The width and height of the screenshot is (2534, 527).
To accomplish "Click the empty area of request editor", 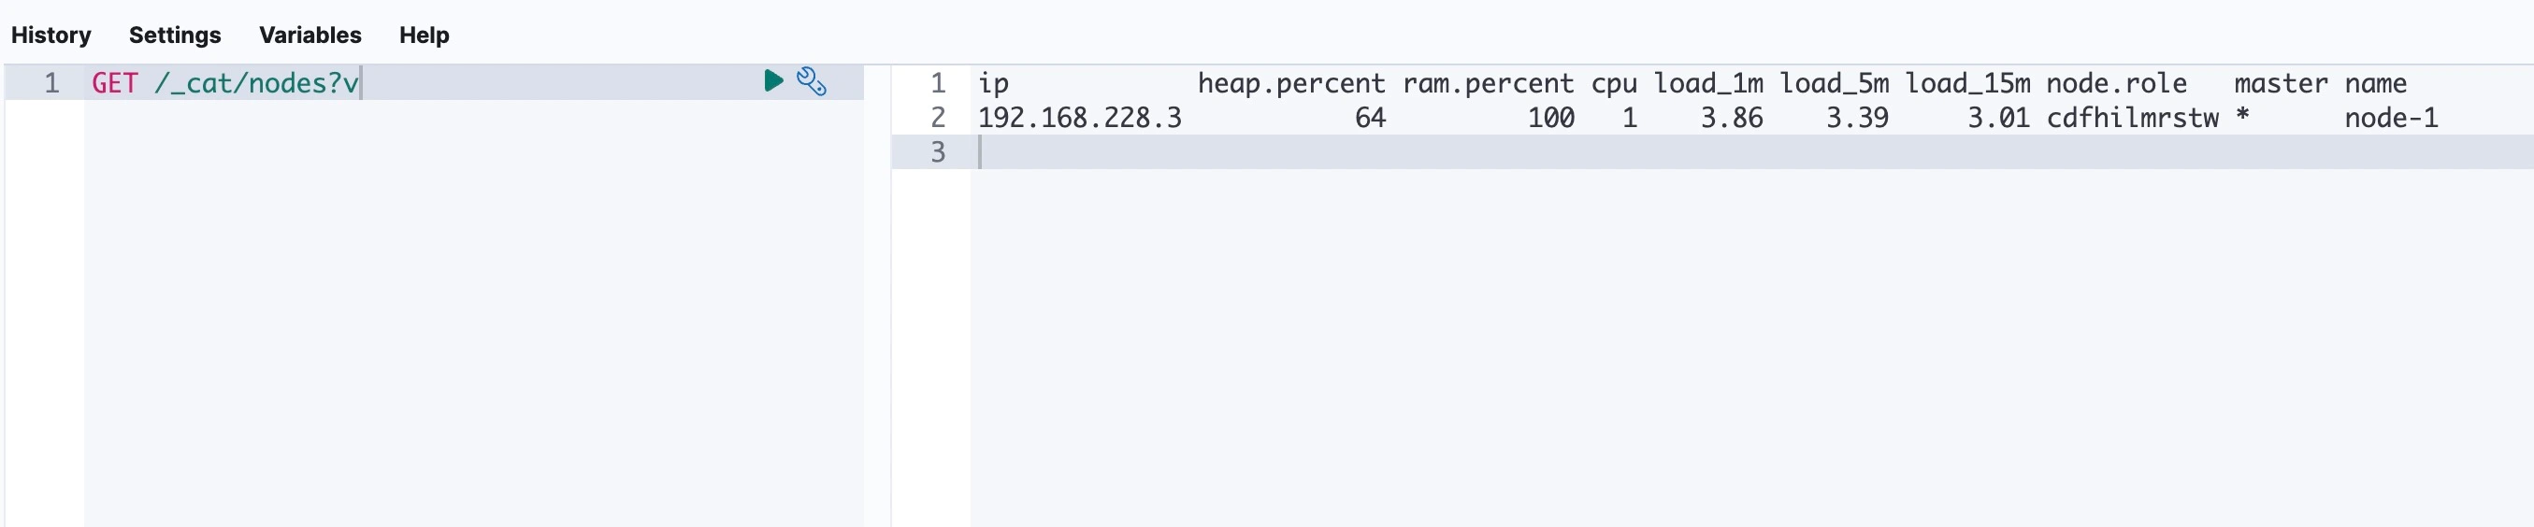I will pyautogui.click(x=472, y=315).
